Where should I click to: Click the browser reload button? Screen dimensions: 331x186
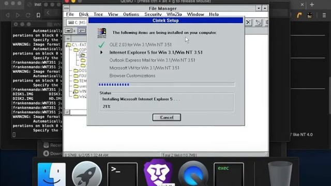(28, 15)
